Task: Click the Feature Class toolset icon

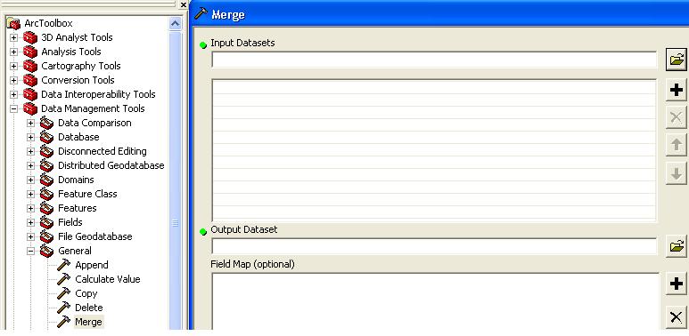Action: point(46,194)
